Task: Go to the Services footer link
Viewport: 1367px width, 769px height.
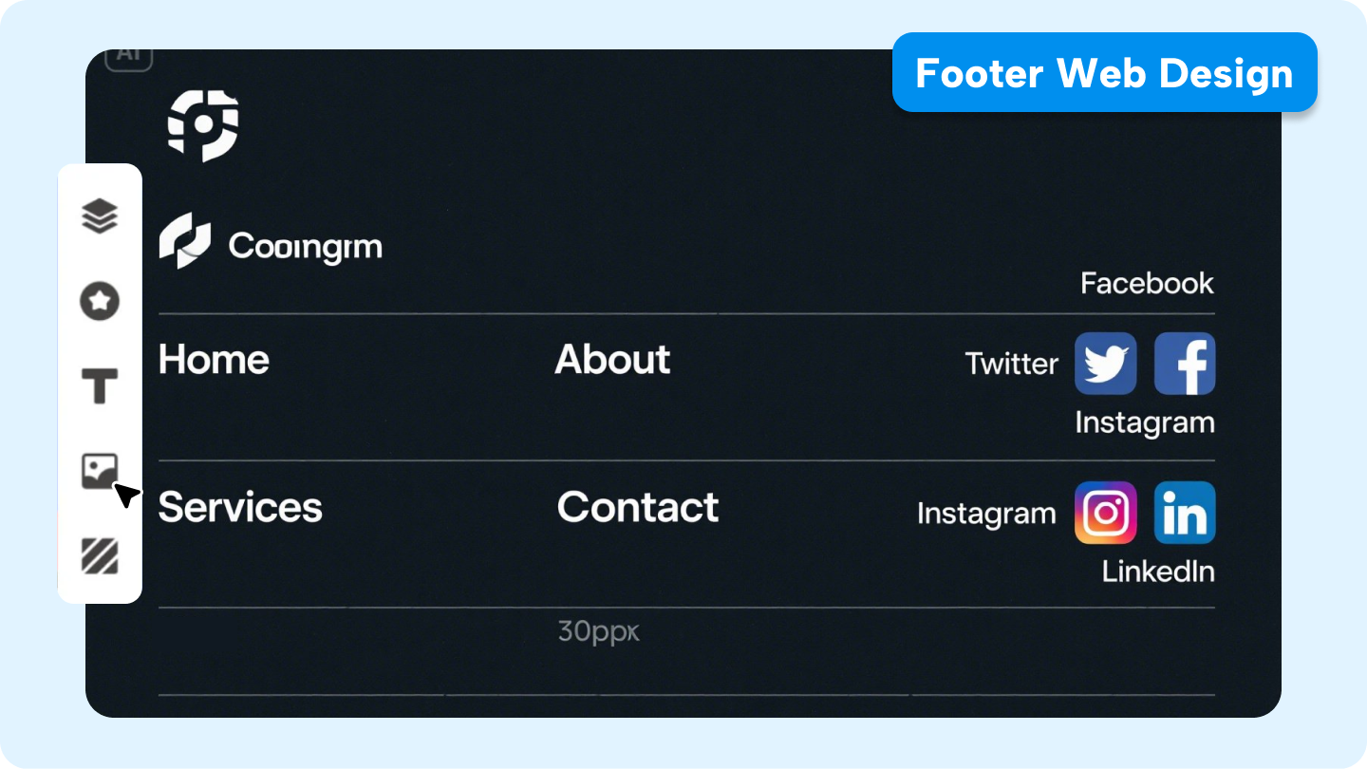Action: tap(240, 508)
